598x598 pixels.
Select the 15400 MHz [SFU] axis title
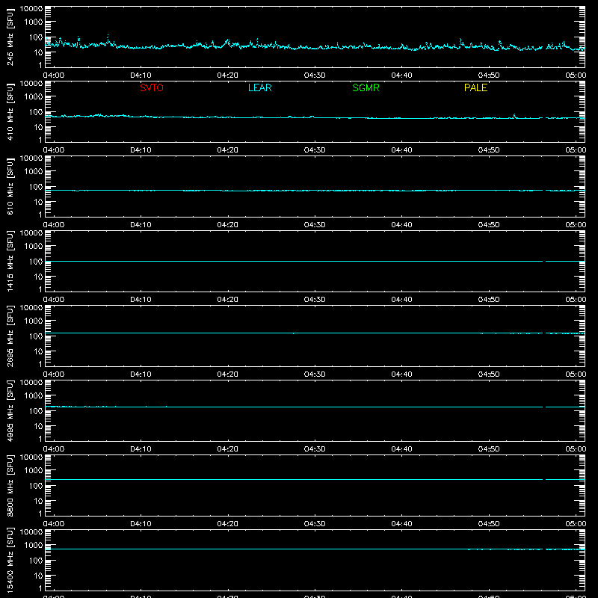coord(10,560)
